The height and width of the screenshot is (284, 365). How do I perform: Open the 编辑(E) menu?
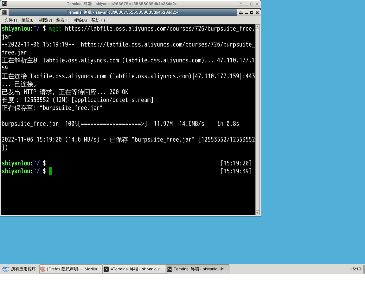pos(28,20)
